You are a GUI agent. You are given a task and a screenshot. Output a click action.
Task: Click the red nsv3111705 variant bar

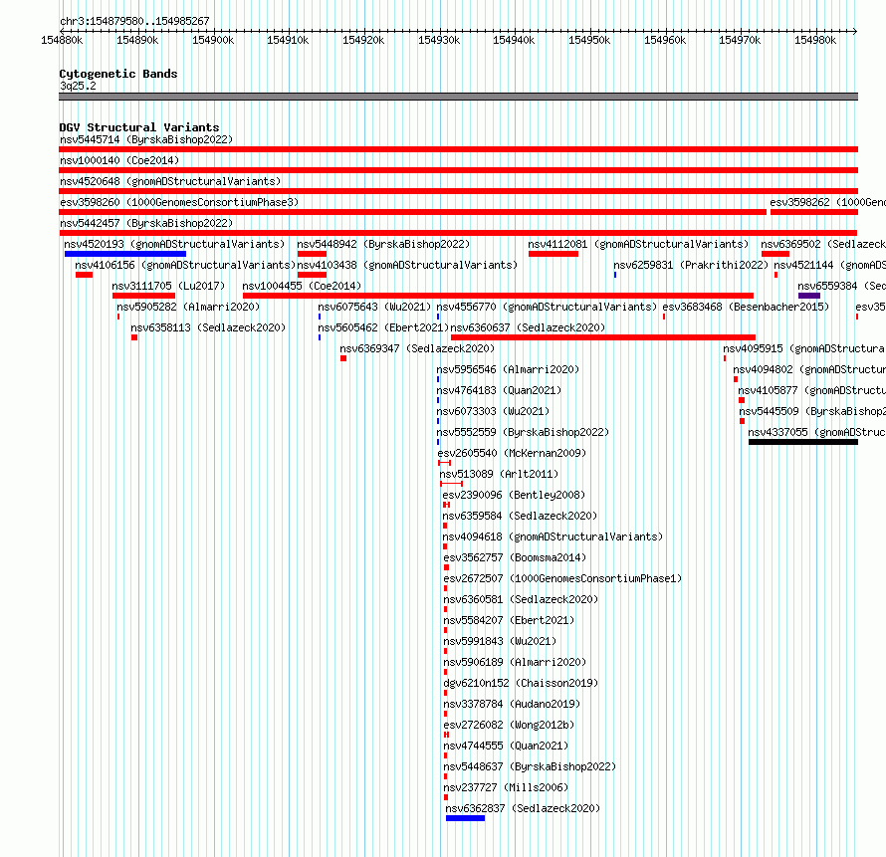coord(143,296)
